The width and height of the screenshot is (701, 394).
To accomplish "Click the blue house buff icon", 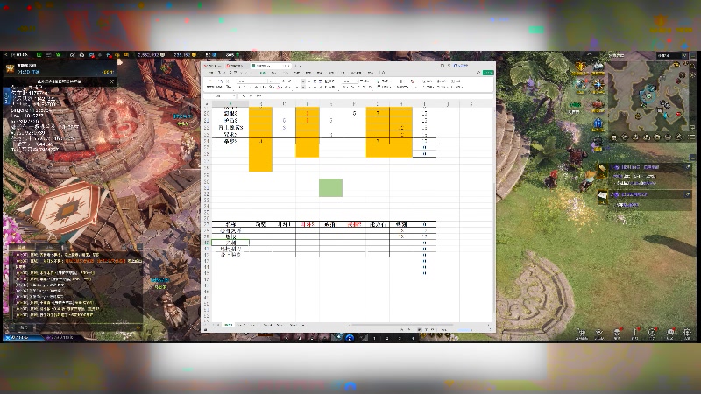I will coord(598,123).
